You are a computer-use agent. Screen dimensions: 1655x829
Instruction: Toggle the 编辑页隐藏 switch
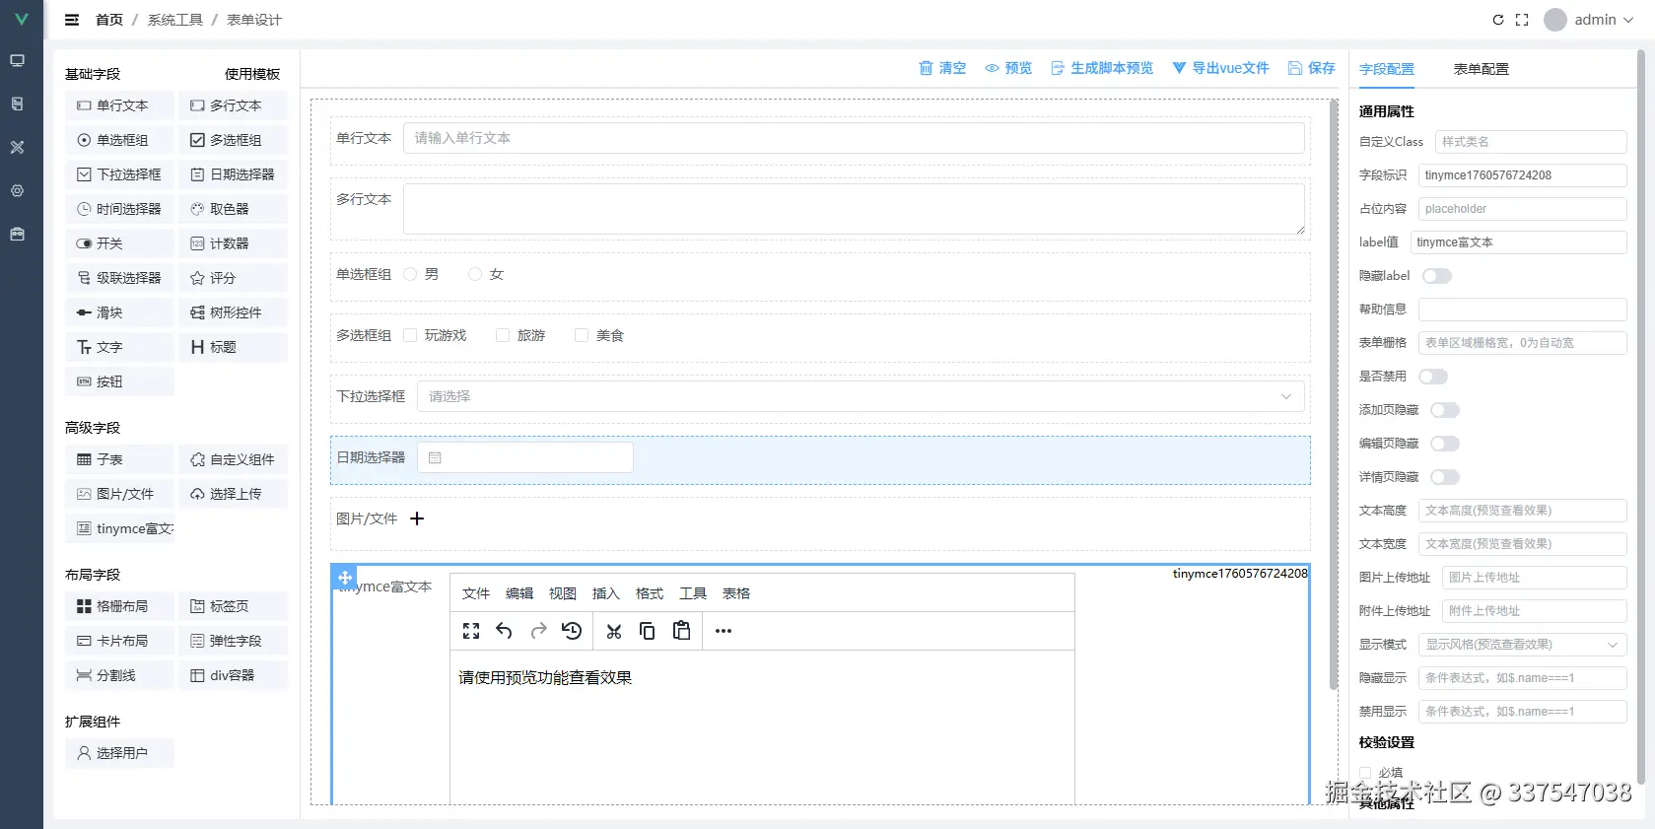(1445, 444)
